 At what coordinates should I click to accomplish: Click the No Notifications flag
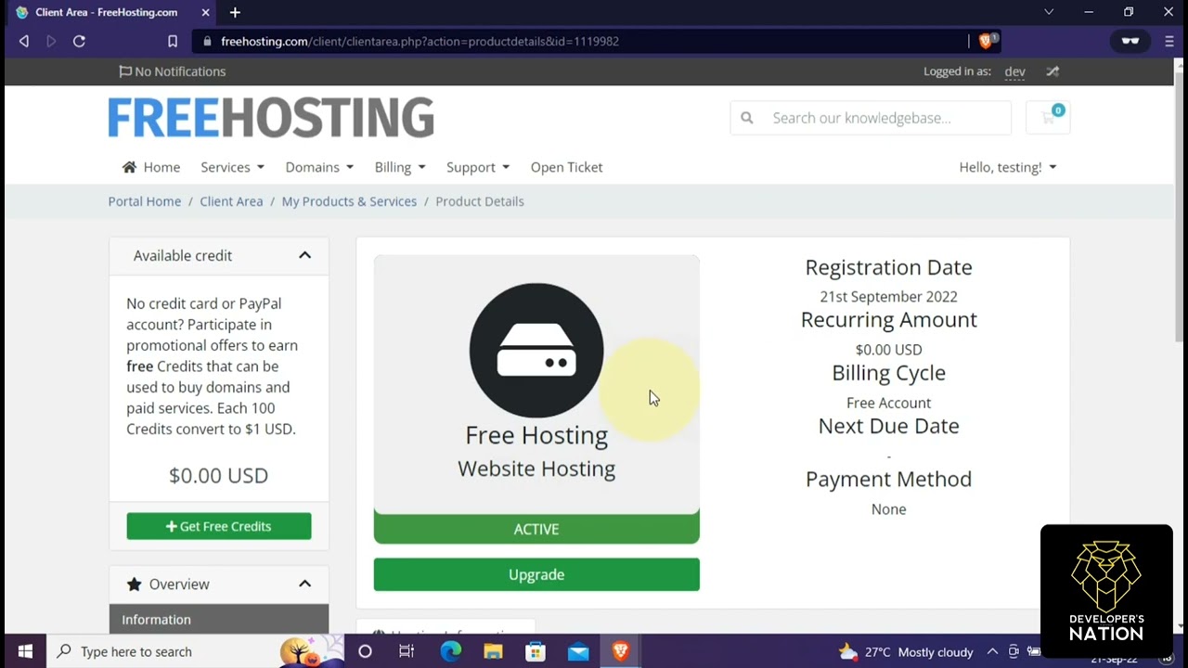click(173, 71)
